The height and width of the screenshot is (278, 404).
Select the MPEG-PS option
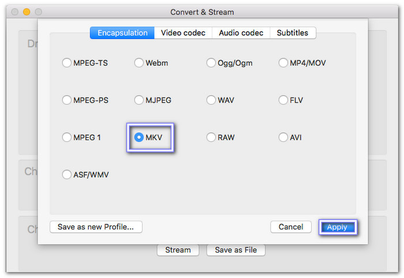pos(67,100)
